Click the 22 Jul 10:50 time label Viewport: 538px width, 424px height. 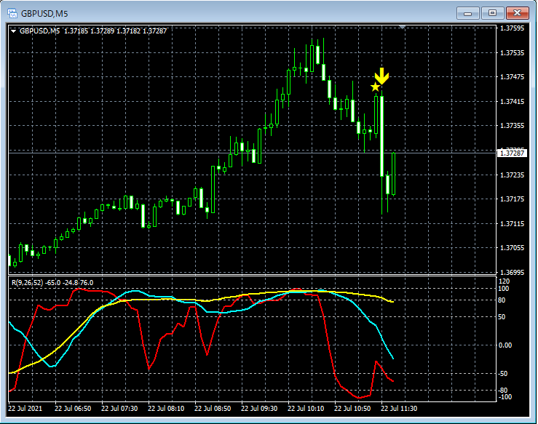pyautogui.click(x=352, y=409)
